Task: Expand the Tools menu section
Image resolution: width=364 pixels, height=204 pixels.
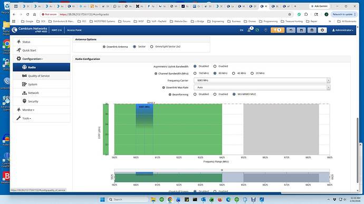Action: click(41, 118)
